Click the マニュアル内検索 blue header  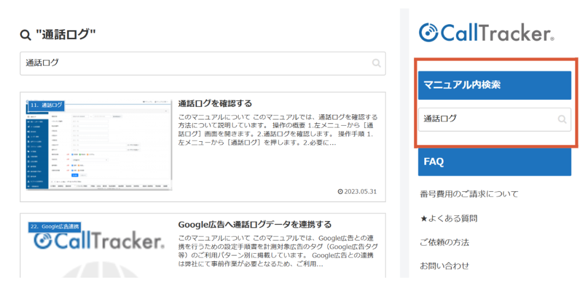coord(494,85)
